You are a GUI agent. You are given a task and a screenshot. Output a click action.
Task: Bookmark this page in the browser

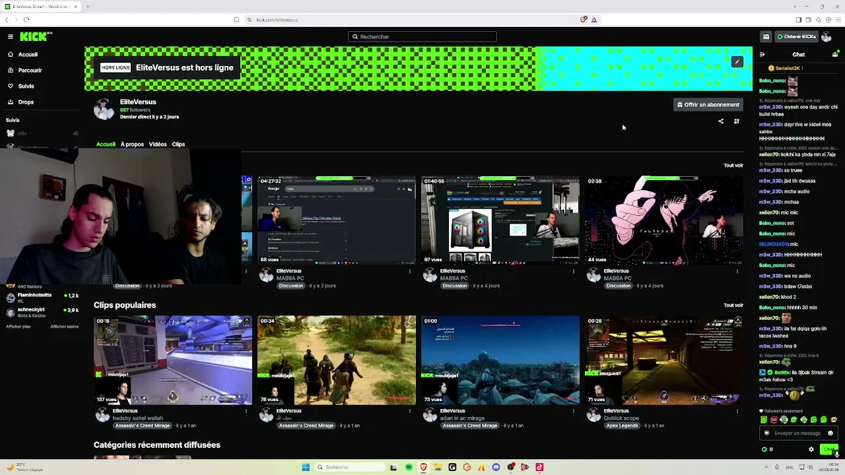click(236, 20)
